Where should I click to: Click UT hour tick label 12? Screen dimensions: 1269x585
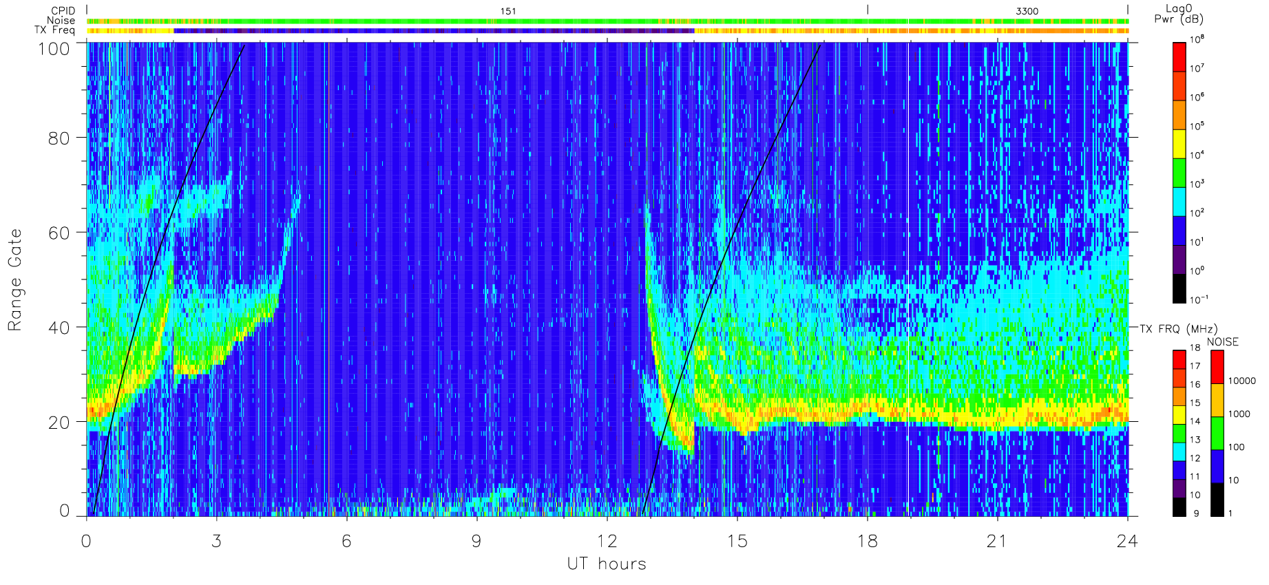click(x=607, y=541)
